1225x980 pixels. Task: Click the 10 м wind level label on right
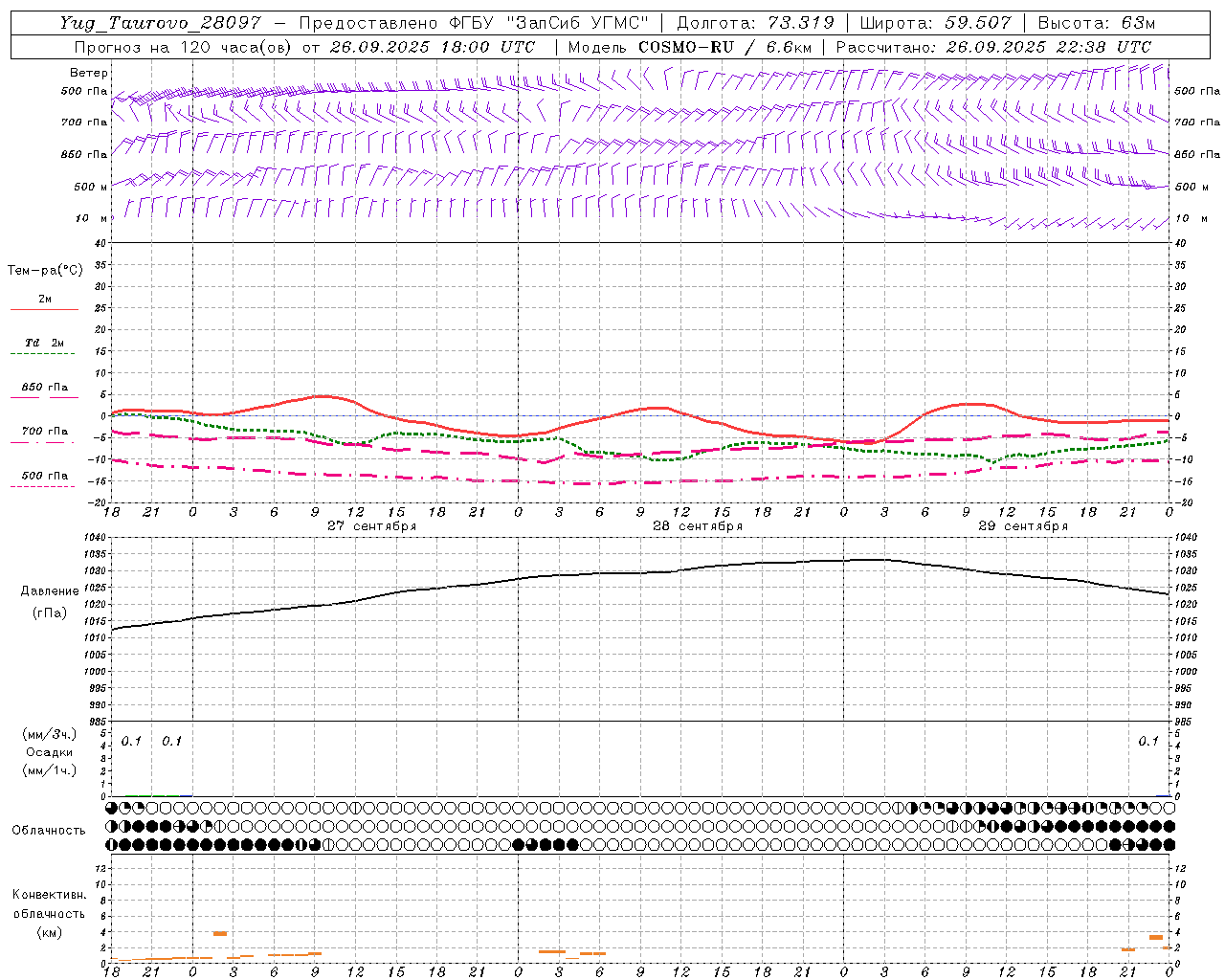point(1191,218)
